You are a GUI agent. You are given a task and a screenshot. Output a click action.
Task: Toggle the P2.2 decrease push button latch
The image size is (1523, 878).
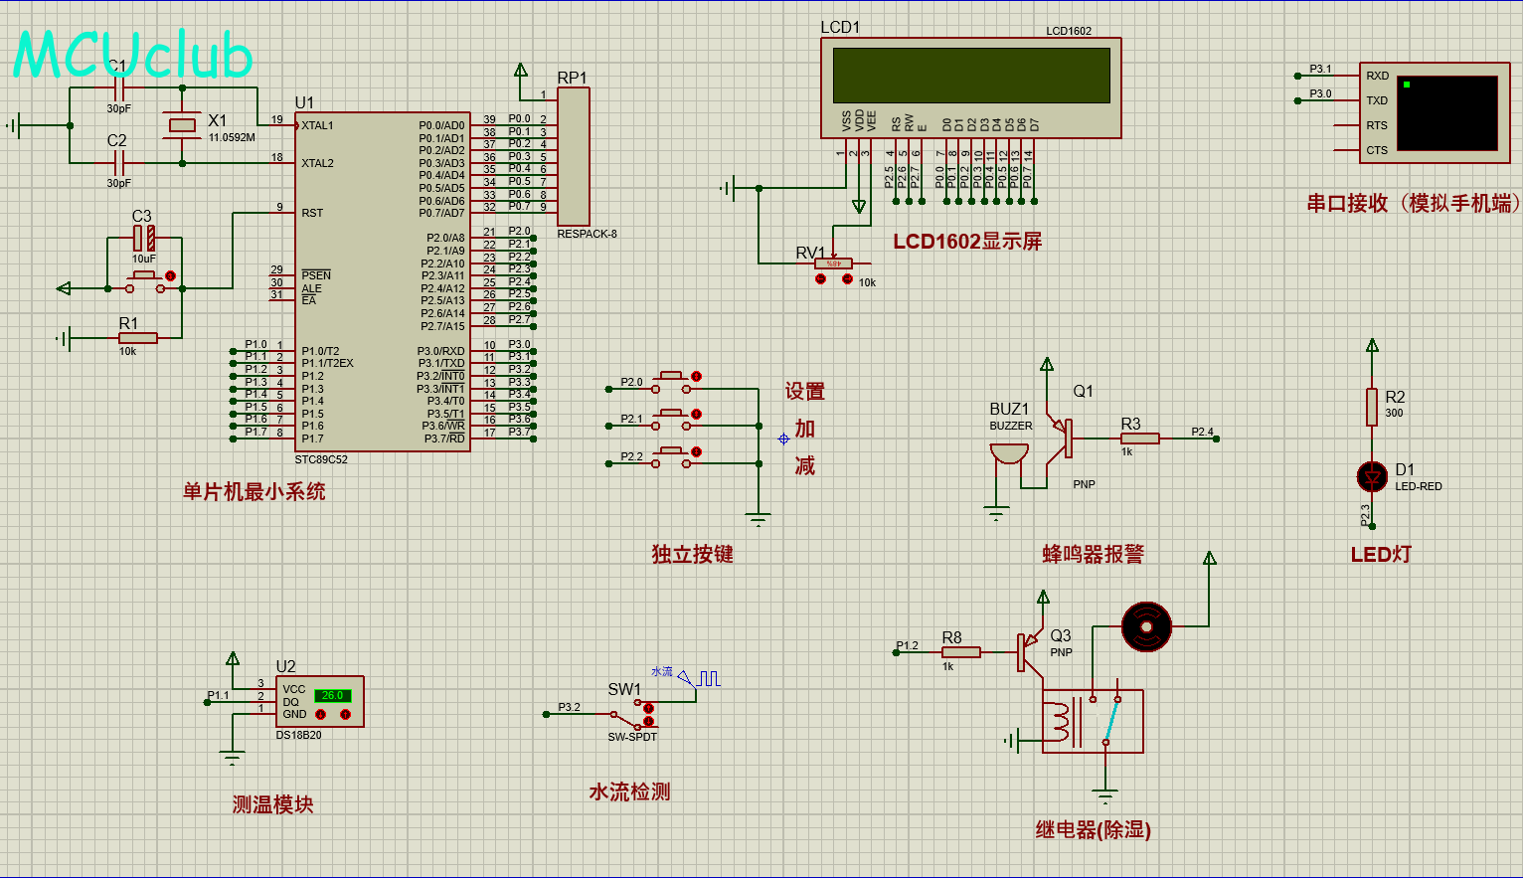coord(696,452)
